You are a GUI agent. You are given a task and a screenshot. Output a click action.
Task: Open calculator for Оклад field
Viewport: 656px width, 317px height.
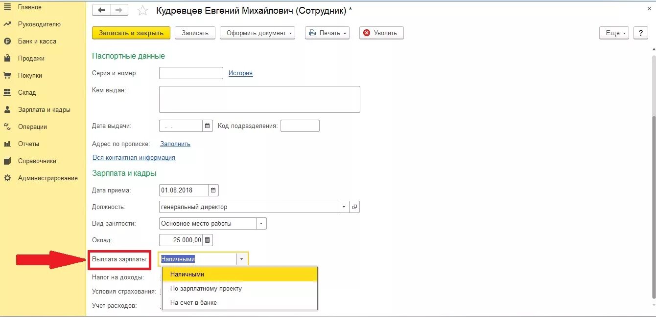coord(208,240)
